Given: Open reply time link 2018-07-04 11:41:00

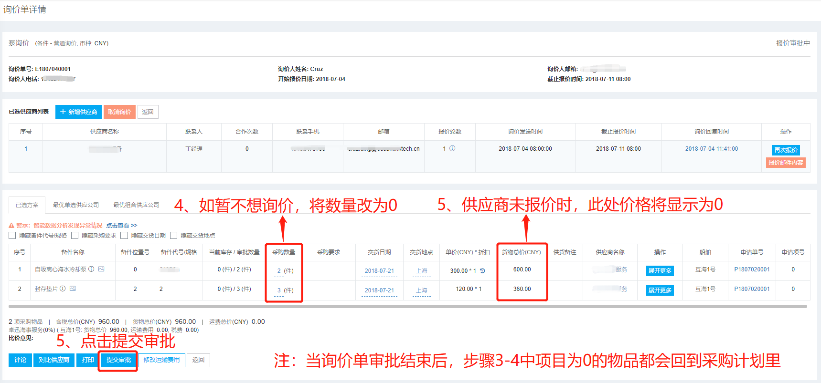Looking at the screenshot, I should click(712, 149).
